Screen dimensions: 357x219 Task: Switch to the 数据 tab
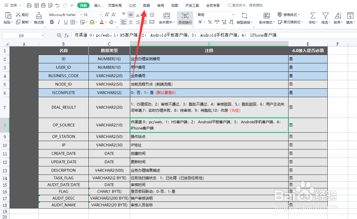pos(147,5)
